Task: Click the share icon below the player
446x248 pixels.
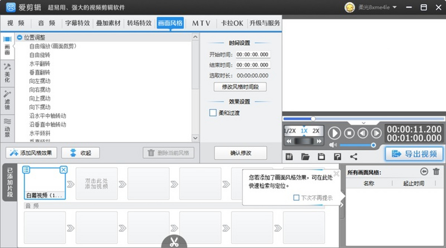Action: [x=353, y=157]
